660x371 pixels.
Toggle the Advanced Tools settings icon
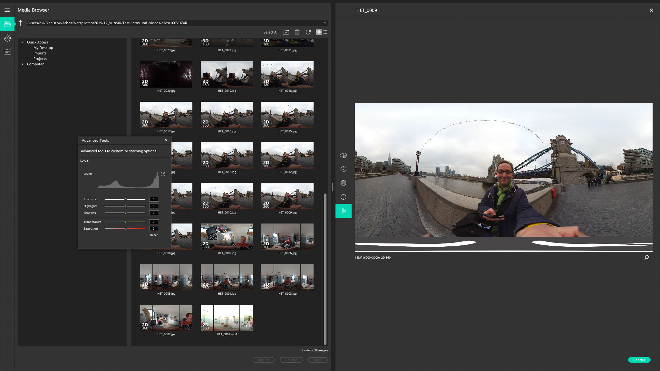[x=343, y=211]
